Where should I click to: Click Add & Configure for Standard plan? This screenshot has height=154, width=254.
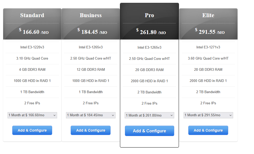32,130
